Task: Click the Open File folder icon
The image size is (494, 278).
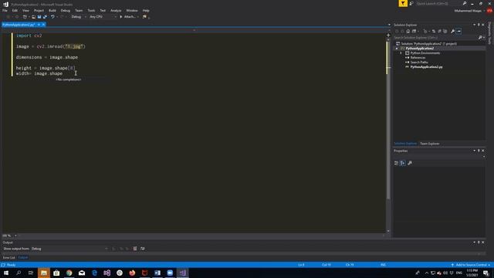Action: (x=33, y=17)
